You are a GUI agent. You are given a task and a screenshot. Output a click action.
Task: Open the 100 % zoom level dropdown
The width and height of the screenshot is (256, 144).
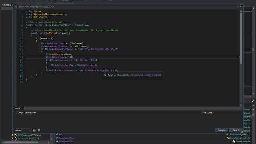[23, 108]
